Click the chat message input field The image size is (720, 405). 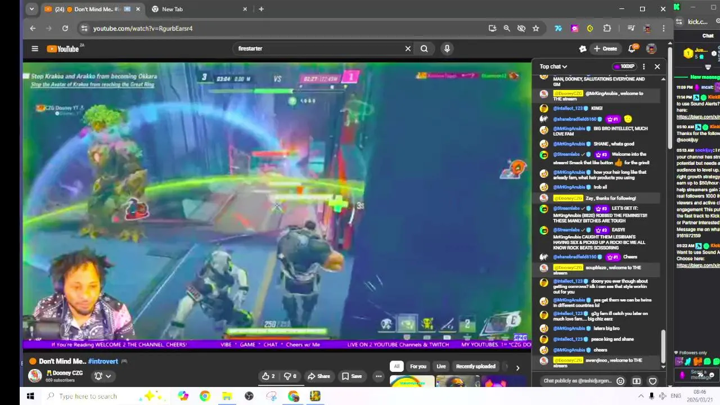coord(577,381)
